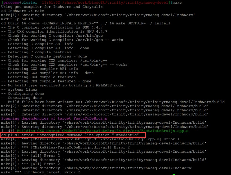Click the 'make[1]: Leaving directory' line
Viewport: 231px width, 175px height.
(97, 168)
